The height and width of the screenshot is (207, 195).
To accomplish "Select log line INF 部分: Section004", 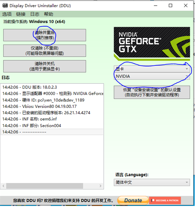I will coord(52,126).
